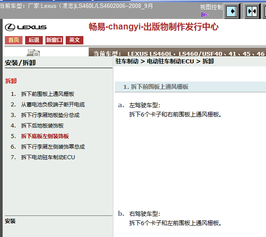Click the top 当前车型 厂家:Lexus title text
The height and width of the screenshot is (237, 266).
[76, 6]
